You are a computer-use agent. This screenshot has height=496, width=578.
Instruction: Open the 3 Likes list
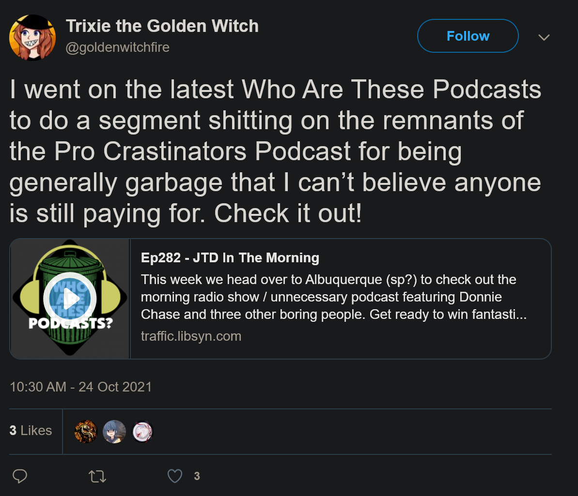click(x=31, y=431)
